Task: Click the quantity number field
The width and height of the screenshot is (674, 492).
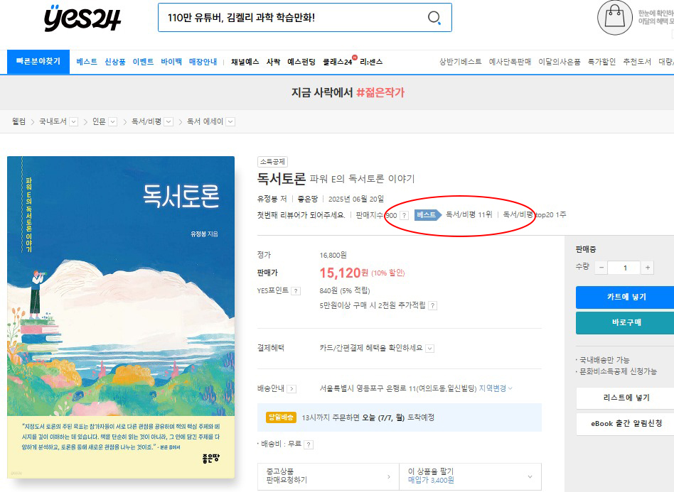Action: (624, 268)
